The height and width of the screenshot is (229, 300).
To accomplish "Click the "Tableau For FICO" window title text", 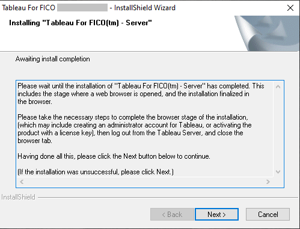I will click(28, 8).
